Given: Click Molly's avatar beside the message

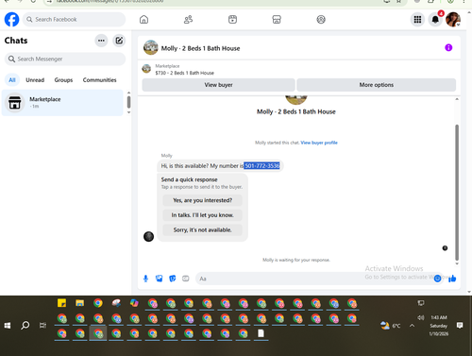Looking at the screenshot, I should [x=148, y=236].
